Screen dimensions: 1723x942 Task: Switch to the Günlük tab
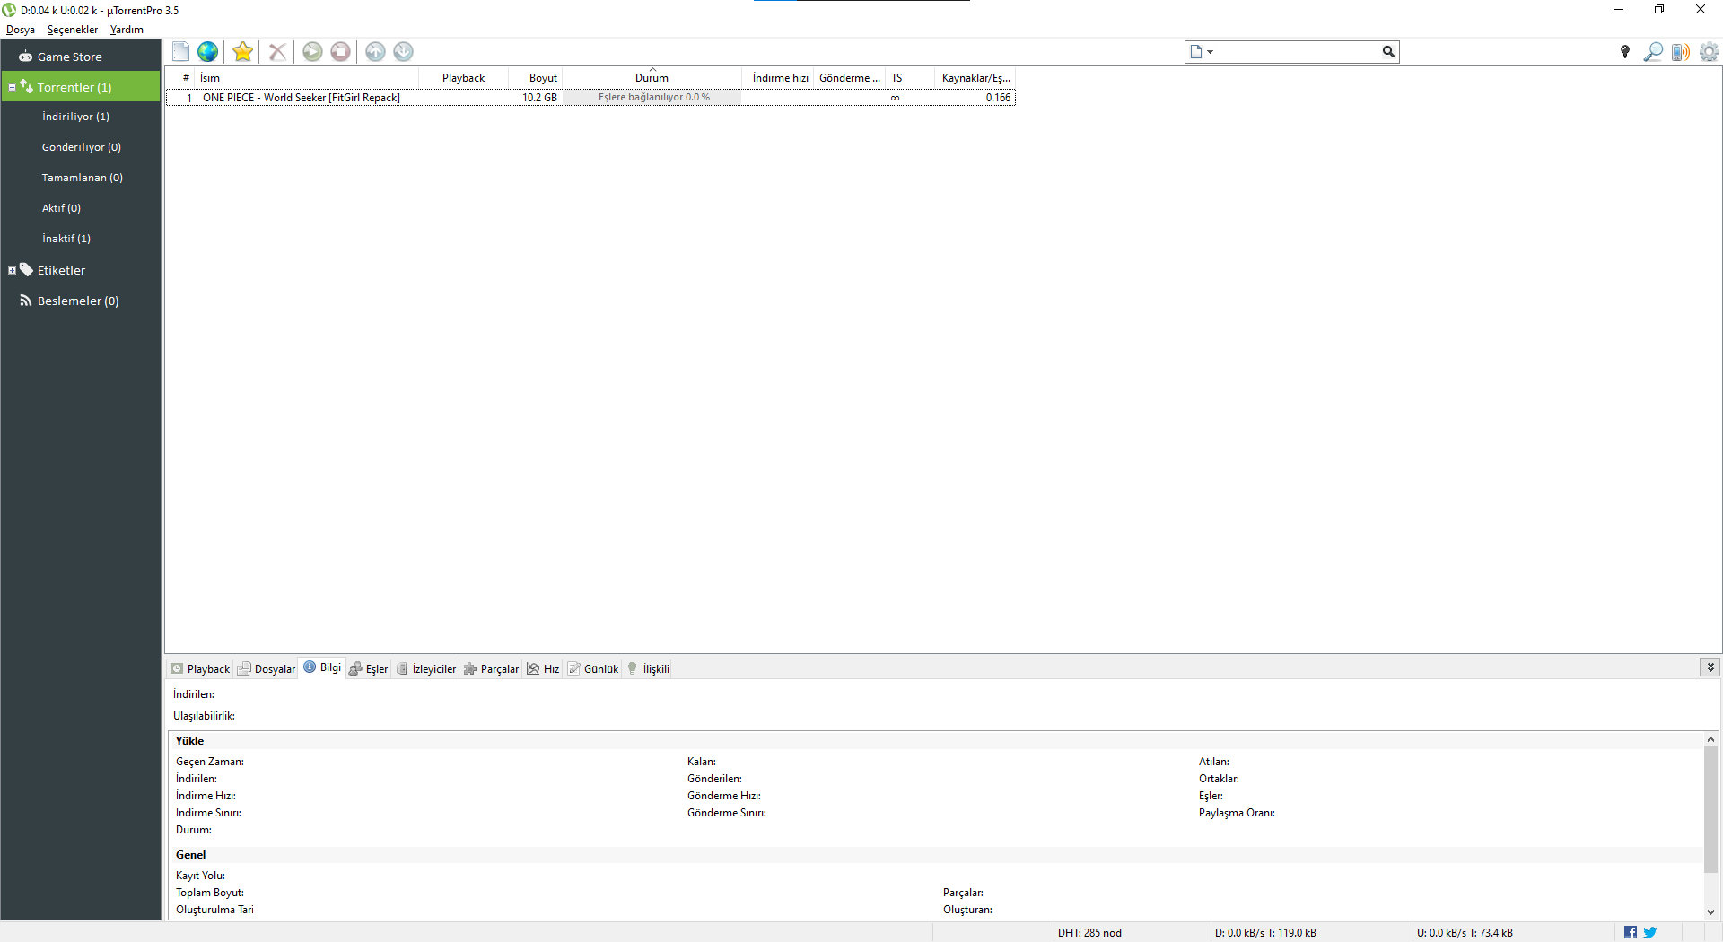[592, 669]
